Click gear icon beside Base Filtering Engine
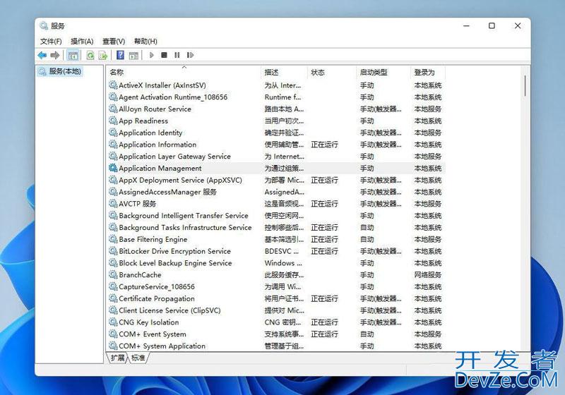The height and width of the screenshot is (395, 565). click(113, 239)
